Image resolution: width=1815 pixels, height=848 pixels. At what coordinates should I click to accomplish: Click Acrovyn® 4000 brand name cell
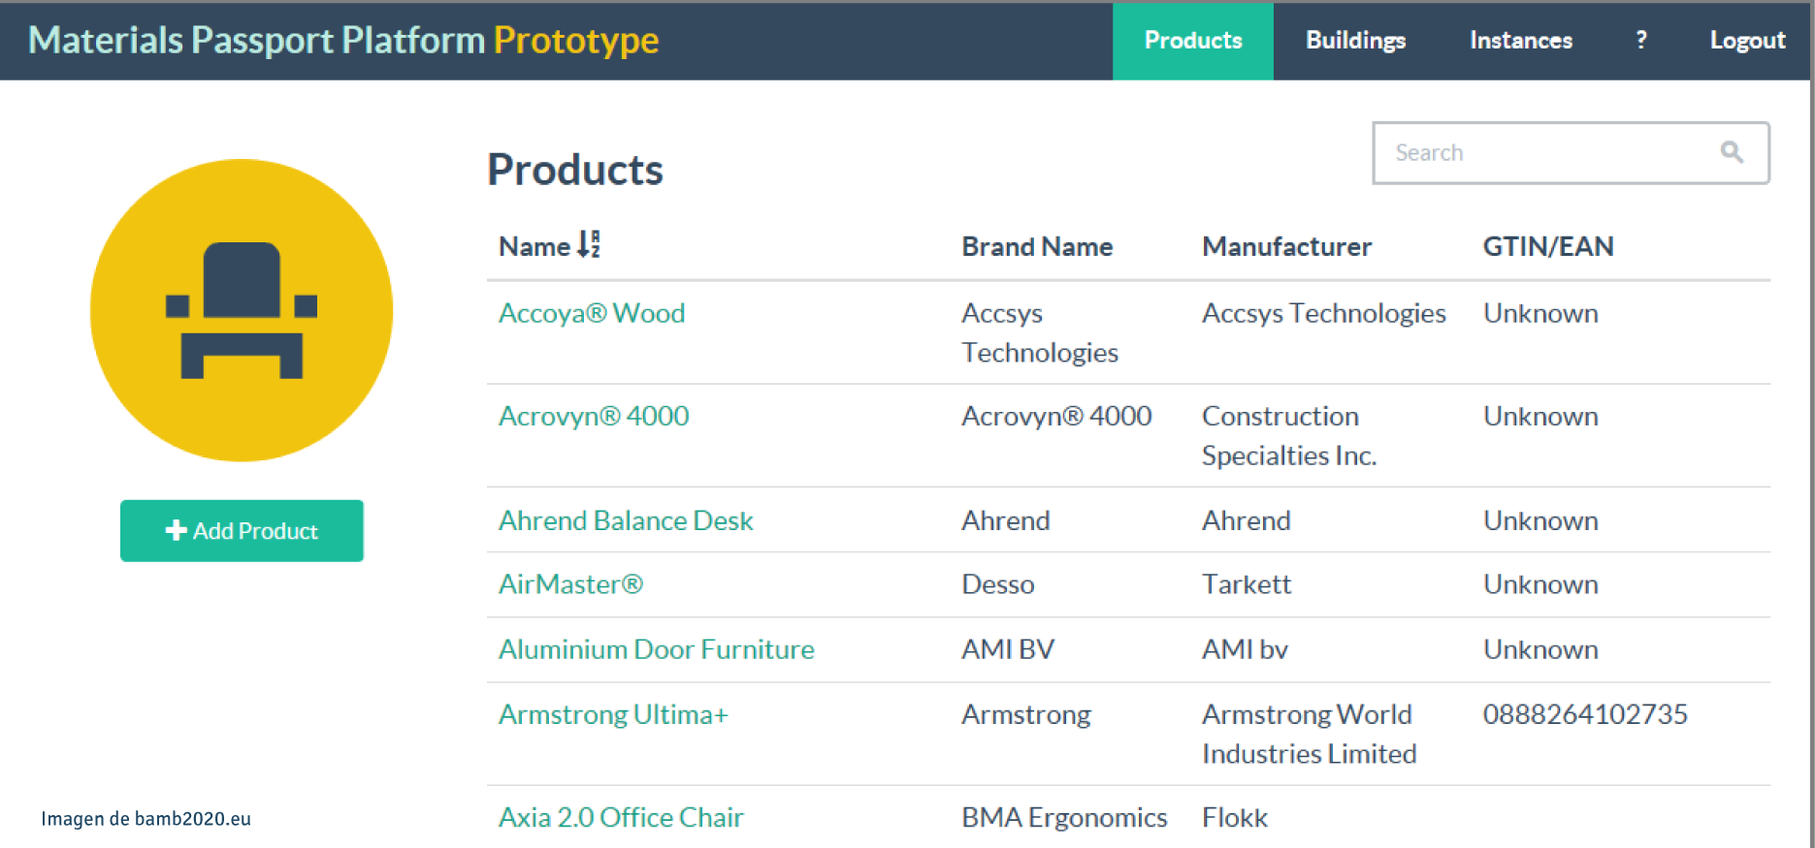click(1056, 416)
